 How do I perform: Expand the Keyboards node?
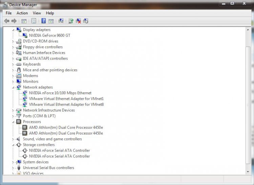click(x=13, y=65)
